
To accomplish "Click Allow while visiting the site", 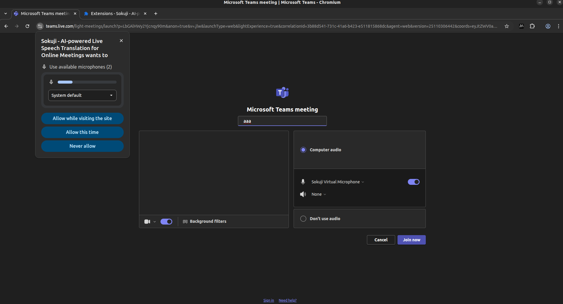I will click(82, 118).
